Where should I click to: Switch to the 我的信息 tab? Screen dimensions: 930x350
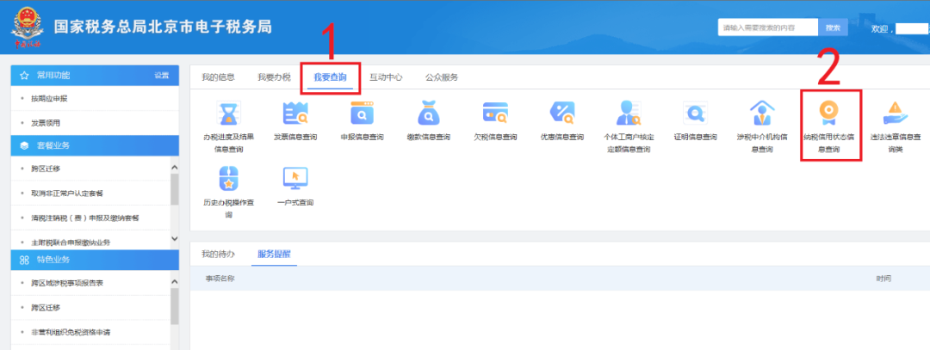point(218,77)
